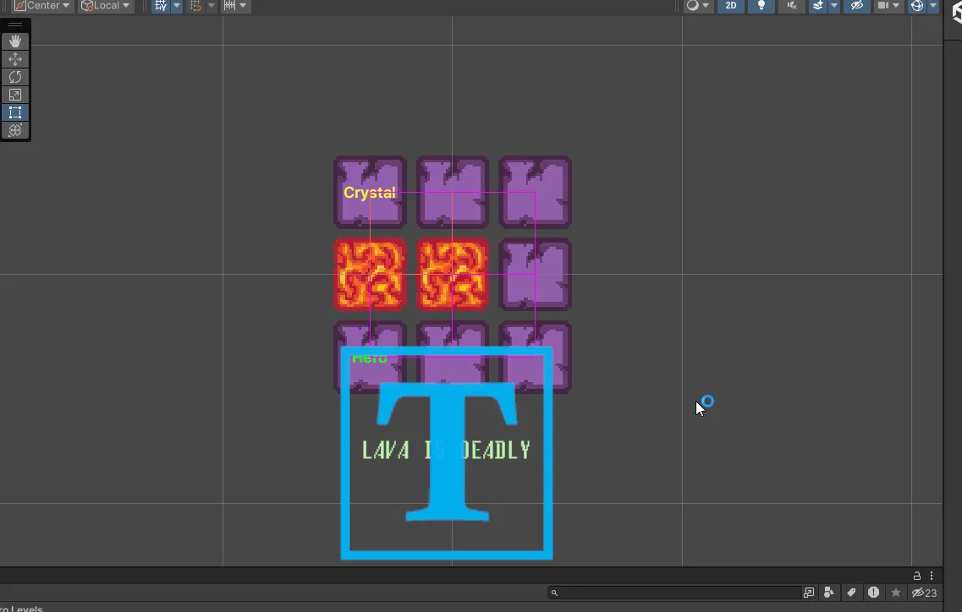Open the Center pivot dropdown
962x612 pixels.
click(41, 5)
